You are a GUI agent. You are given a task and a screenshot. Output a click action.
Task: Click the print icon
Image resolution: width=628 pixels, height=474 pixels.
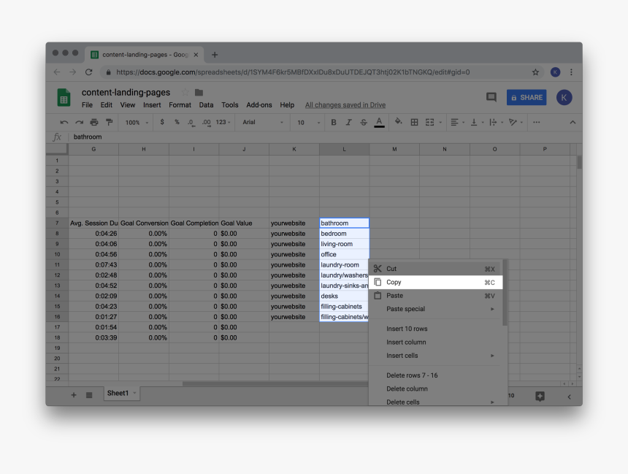[94, 122]
